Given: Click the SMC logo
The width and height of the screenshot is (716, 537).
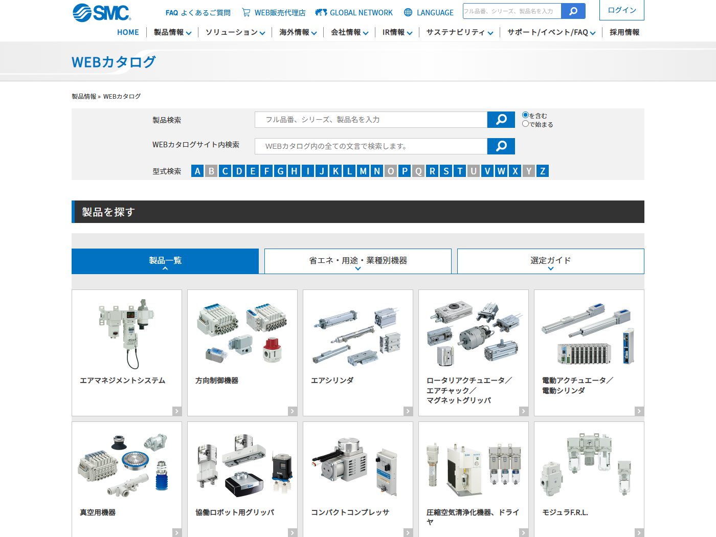Looking at the screenshot, I should (x=101, y=13).
